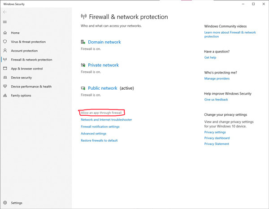The image size is (269, 209).
Task: Click the Family options people icon
Action: (5, 95)
